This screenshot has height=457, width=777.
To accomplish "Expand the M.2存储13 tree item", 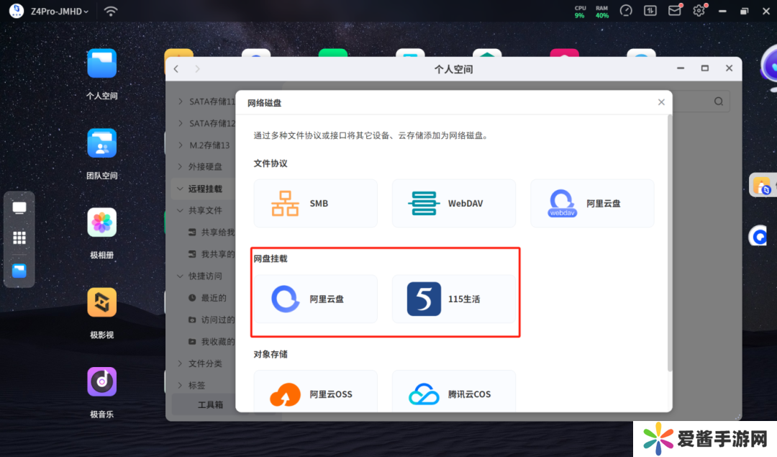I will 180,145.
